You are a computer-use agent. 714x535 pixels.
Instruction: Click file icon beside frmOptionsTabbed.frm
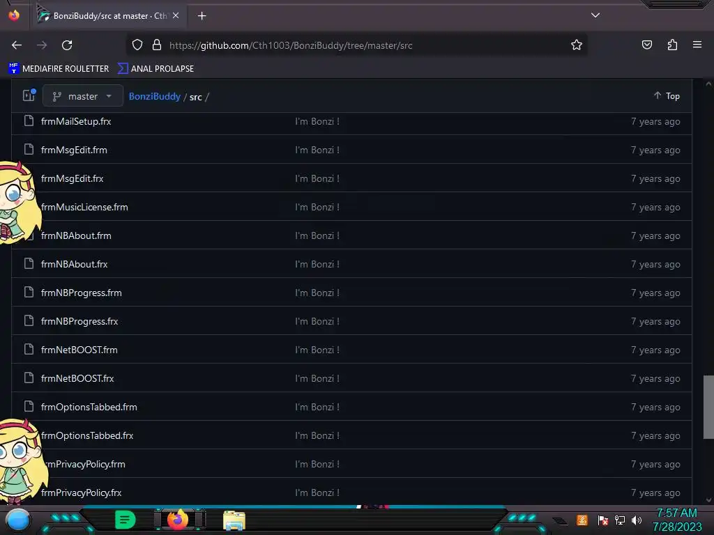29,406
